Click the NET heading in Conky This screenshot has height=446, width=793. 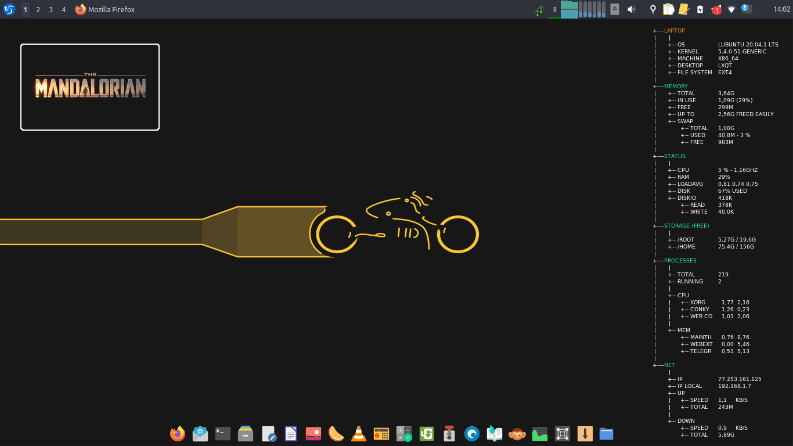tap(669, 365)
